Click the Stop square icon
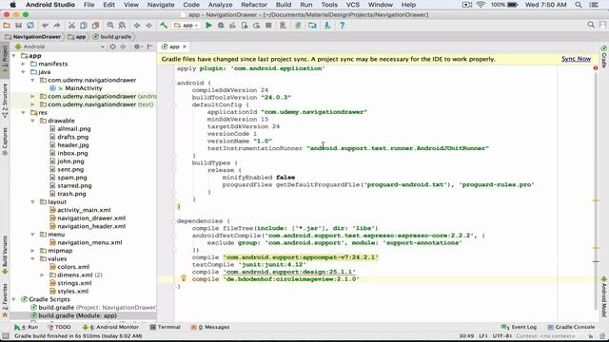609x342 pixels. click(x=268, y=26)
